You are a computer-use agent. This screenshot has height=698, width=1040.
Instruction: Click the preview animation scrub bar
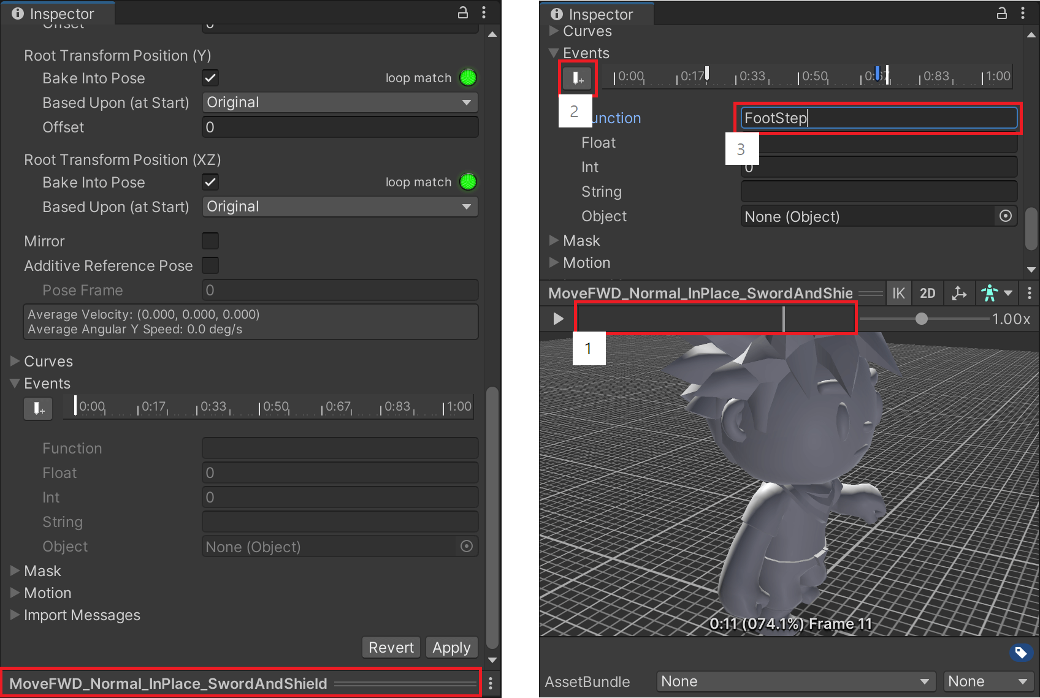(x=715, y=319)
